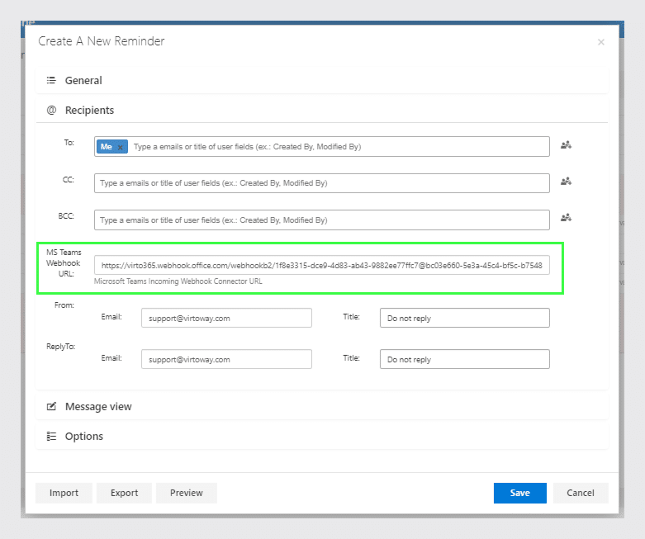
Task: Save the new reminder
Action: coord(520,493)
